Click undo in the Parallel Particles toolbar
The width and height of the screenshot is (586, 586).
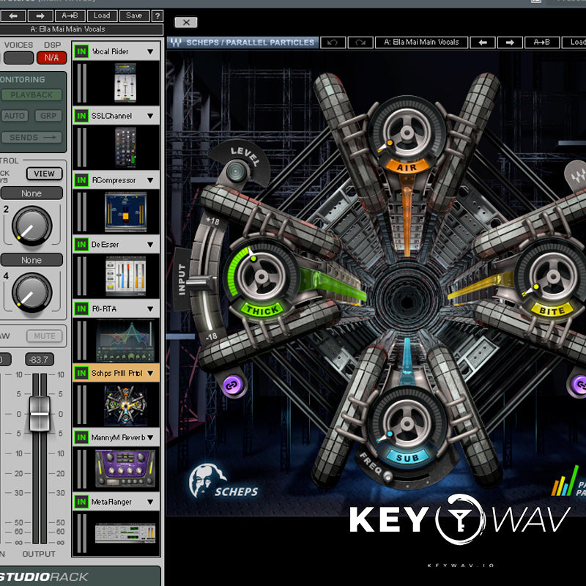coord(333,42)
